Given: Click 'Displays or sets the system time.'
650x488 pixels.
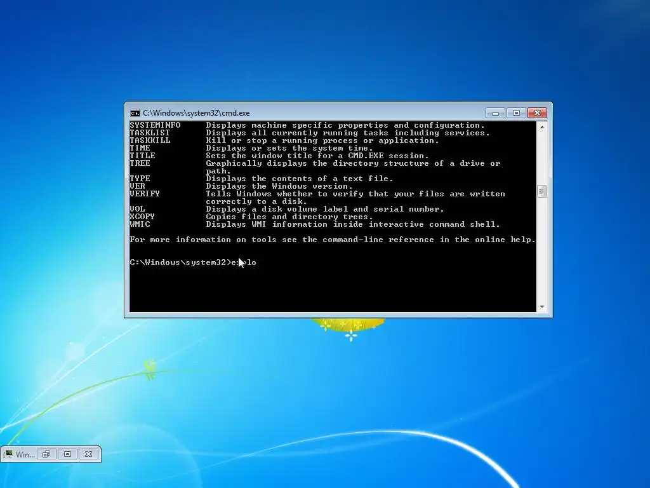Looking at the screenshot, I should click(x=289, y=148).
